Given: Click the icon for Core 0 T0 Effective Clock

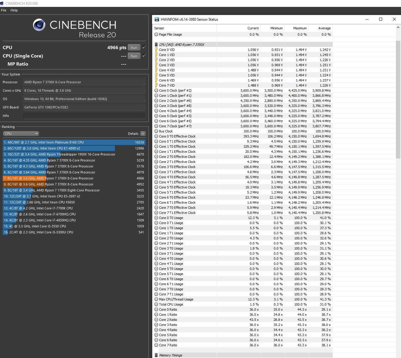Looking at the screenshot, I should click(x=156, y=136).
